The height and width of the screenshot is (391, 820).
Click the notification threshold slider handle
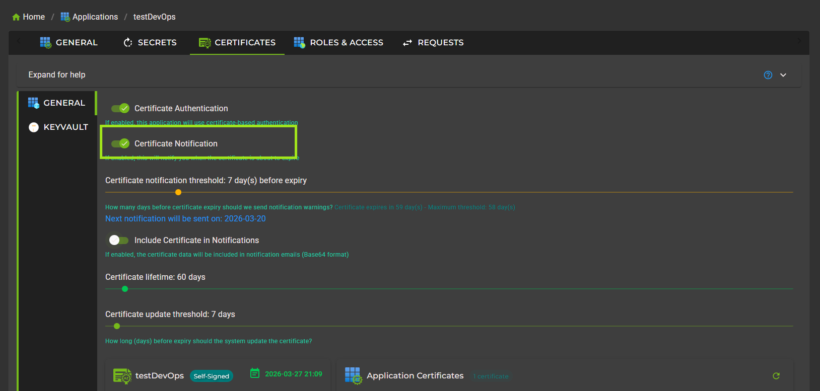tap(178, 192)
